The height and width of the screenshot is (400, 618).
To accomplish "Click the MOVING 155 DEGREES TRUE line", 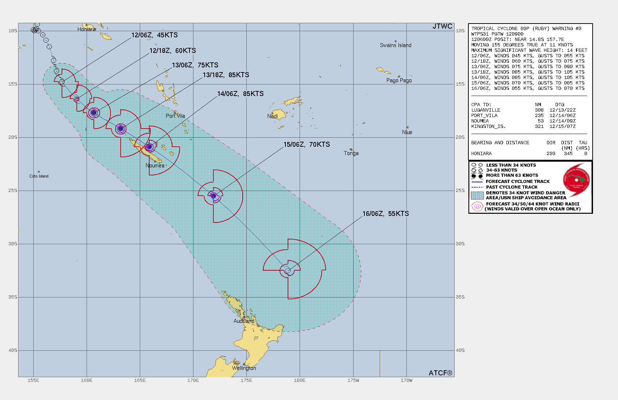I will coord(522,45).
